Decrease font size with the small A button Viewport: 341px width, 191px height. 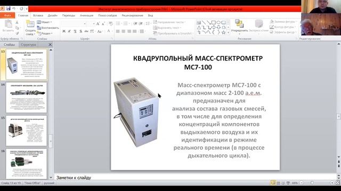click(x=103, y=23)
